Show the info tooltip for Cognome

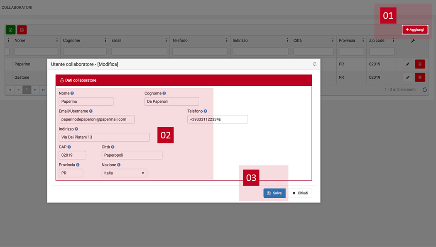[164, 93]
